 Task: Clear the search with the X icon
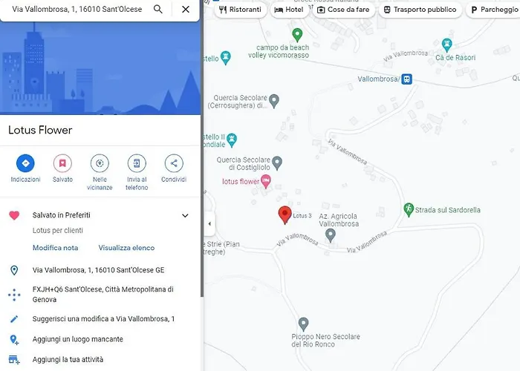coord(186,10)
